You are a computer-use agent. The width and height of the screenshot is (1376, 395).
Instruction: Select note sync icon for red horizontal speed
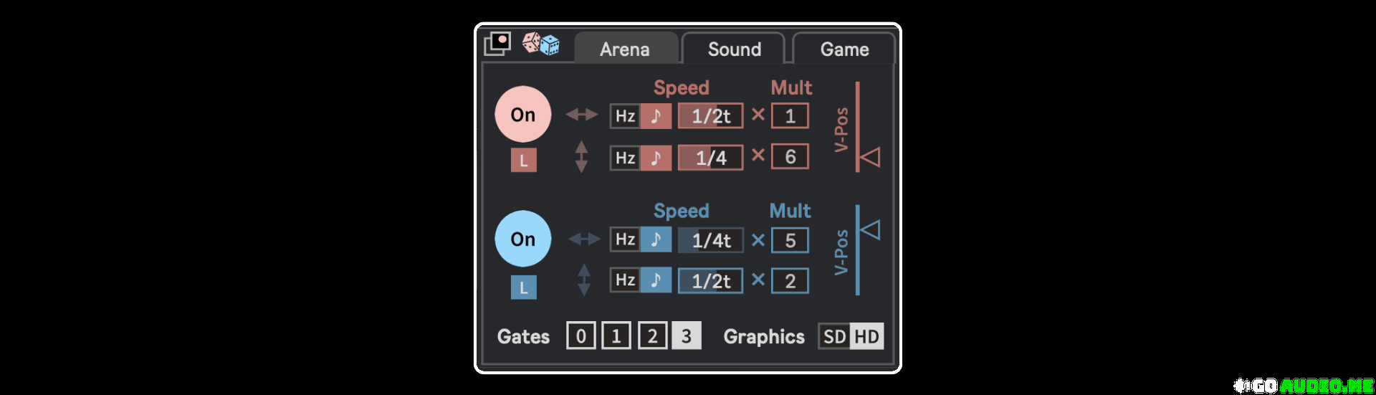(656, 116)
